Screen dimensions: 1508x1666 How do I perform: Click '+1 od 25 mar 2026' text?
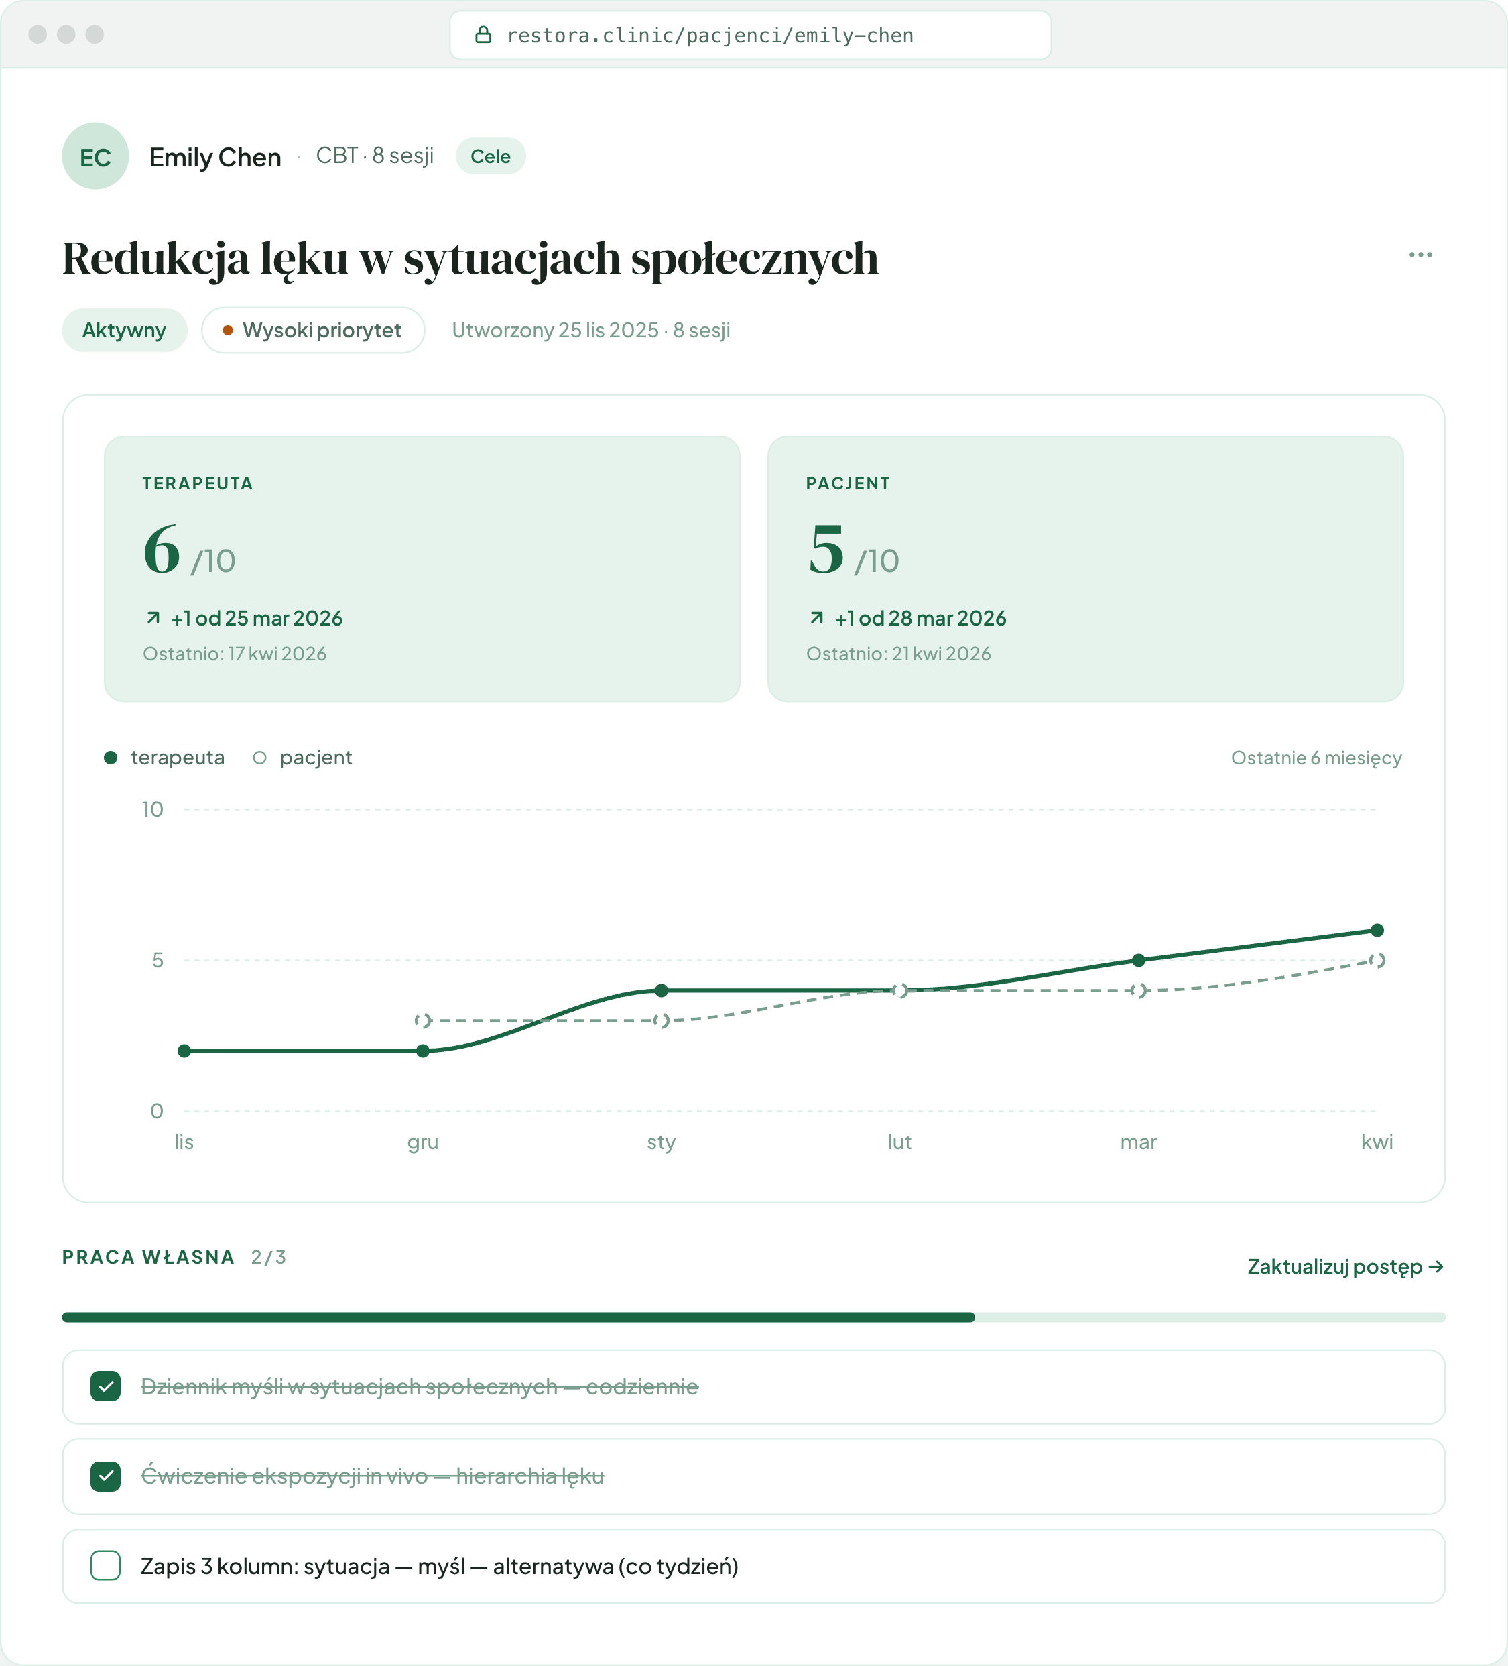[257, 618]
